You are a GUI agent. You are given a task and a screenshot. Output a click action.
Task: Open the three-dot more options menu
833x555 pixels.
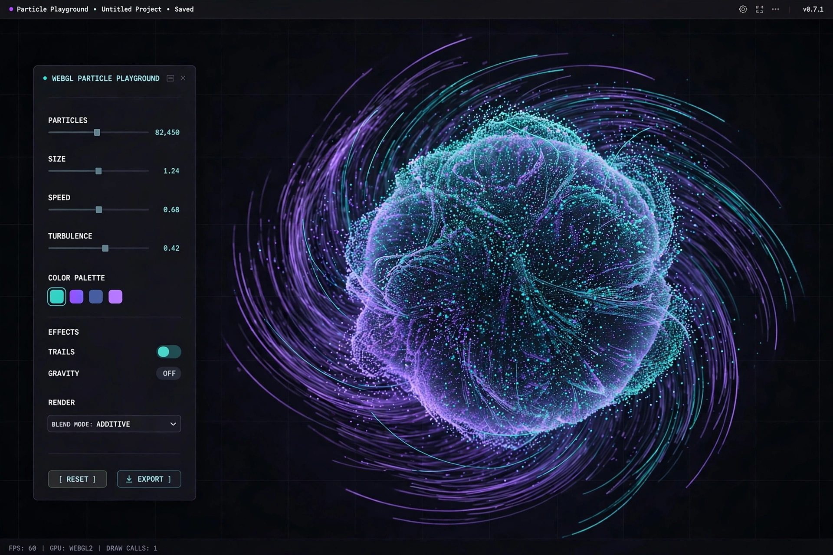click(775, 9)
